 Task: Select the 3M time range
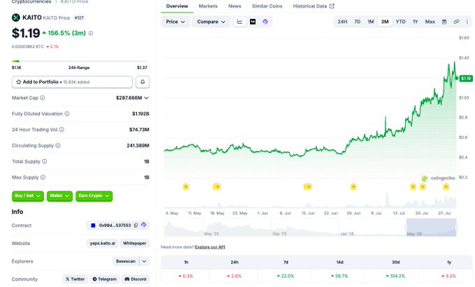(385, 22)
